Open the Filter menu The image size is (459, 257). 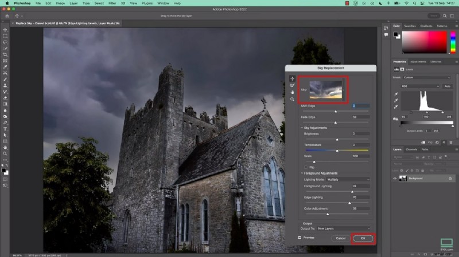pos(112,3)
